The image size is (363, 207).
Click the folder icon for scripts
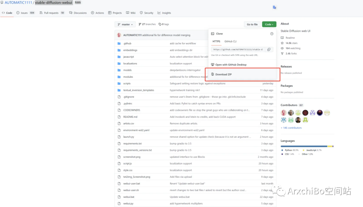coord(119,84)
